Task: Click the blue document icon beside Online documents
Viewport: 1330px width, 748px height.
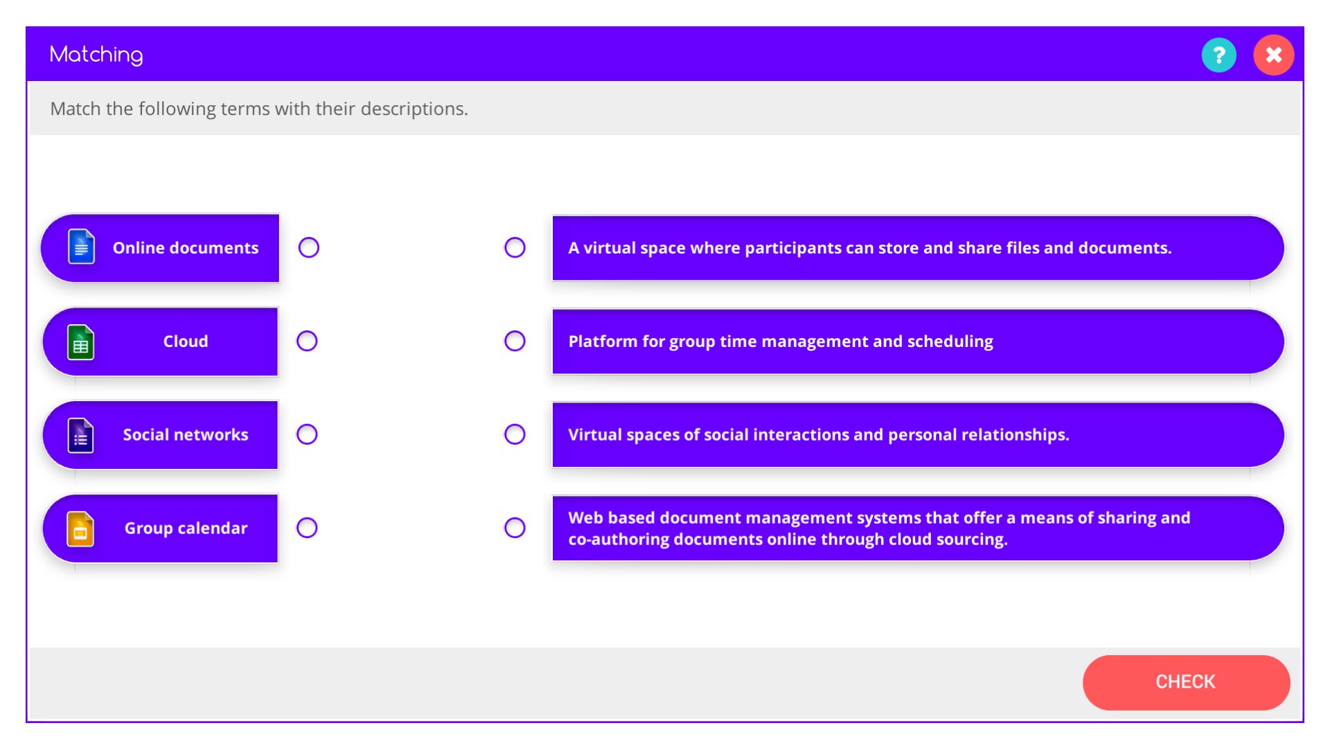Action: point(81,247)
